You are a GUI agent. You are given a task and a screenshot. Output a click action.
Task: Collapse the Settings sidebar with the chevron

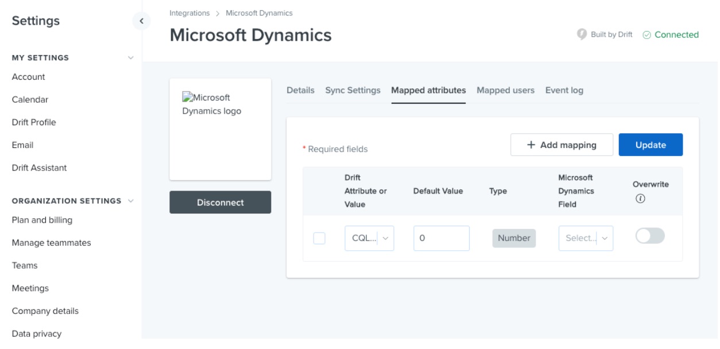[140, 22]
